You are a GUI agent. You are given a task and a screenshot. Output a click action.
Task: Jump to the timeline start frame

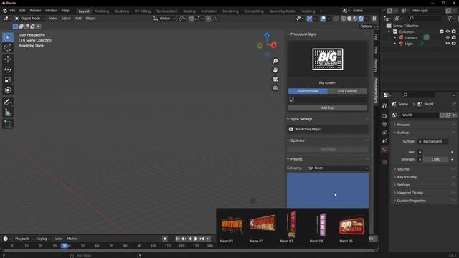[x=178, y=239]
